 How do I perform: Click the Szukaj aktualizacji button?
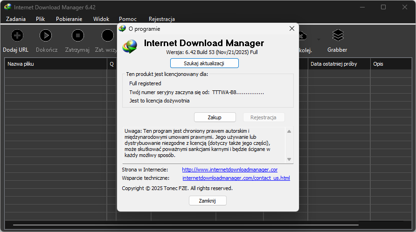(x=204, y=63)
